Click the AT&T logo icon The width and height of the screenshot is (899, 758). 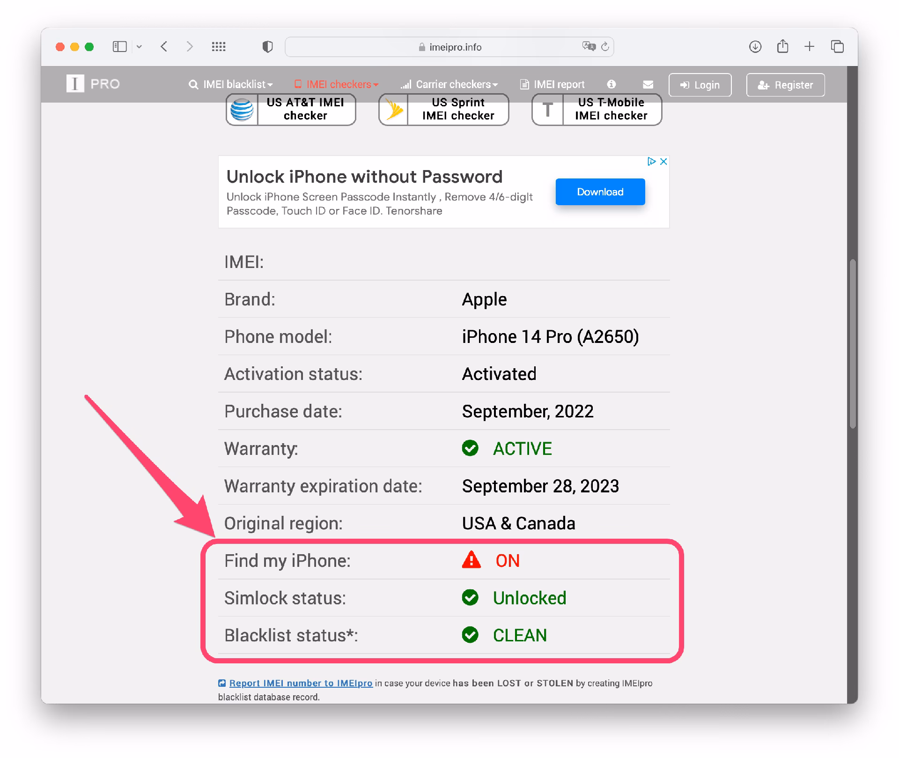click(x=242, y=110)
